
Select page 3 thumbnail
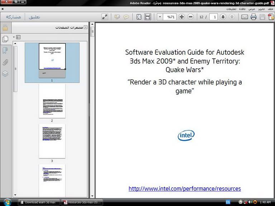click(x=52, y=141)
